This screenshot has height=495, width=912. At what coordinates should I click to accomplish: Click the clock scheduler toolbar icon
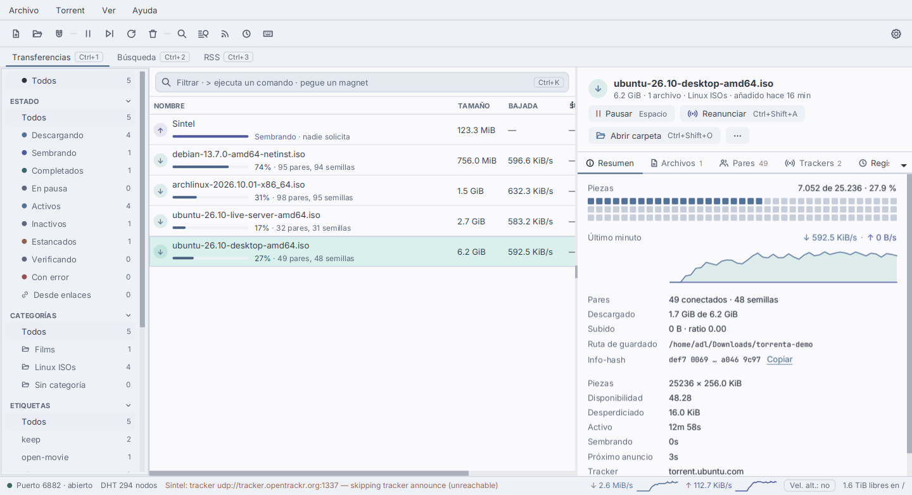click(x=246, y=34)
